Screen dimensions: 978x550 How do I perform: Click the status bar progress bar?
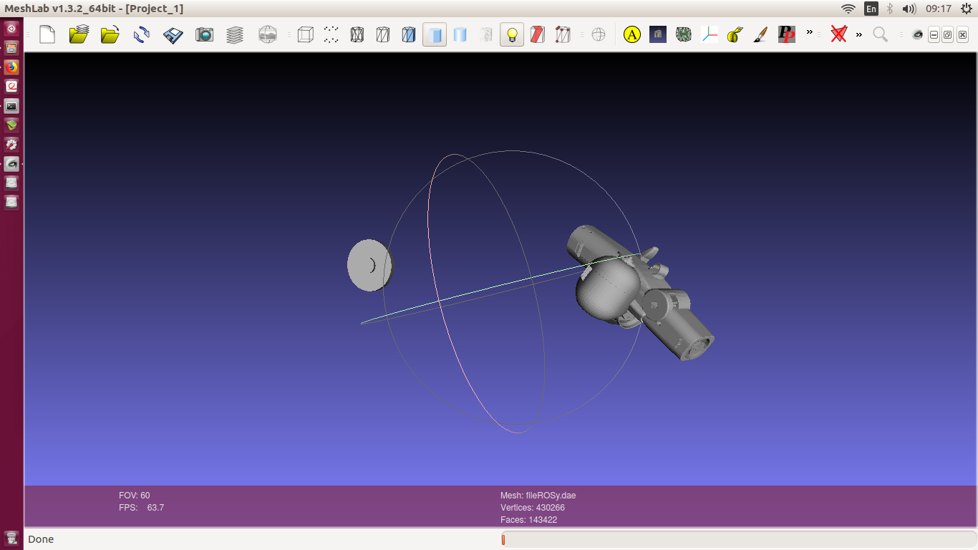(x=737, y=539)
